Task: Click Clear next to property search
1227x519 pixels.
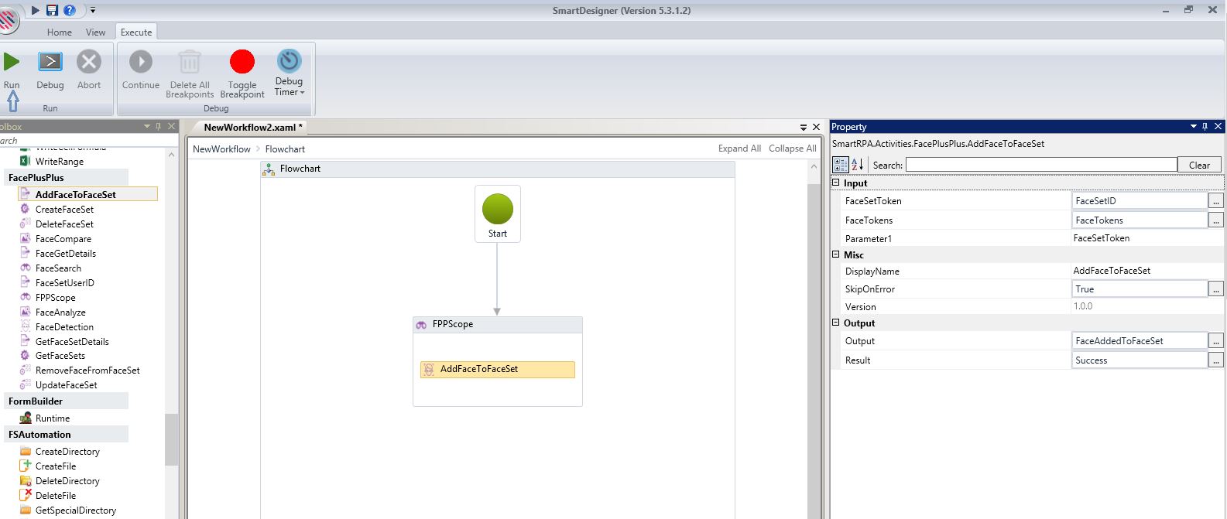Action: point(1198,165)
